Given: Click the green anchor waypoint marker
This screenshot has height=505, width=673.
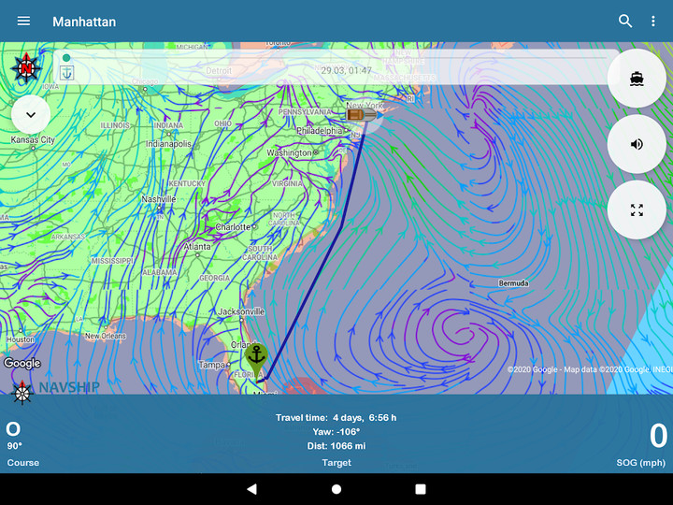Looking at the screenshot, I should pyautogui.click(x=255, y=356).
